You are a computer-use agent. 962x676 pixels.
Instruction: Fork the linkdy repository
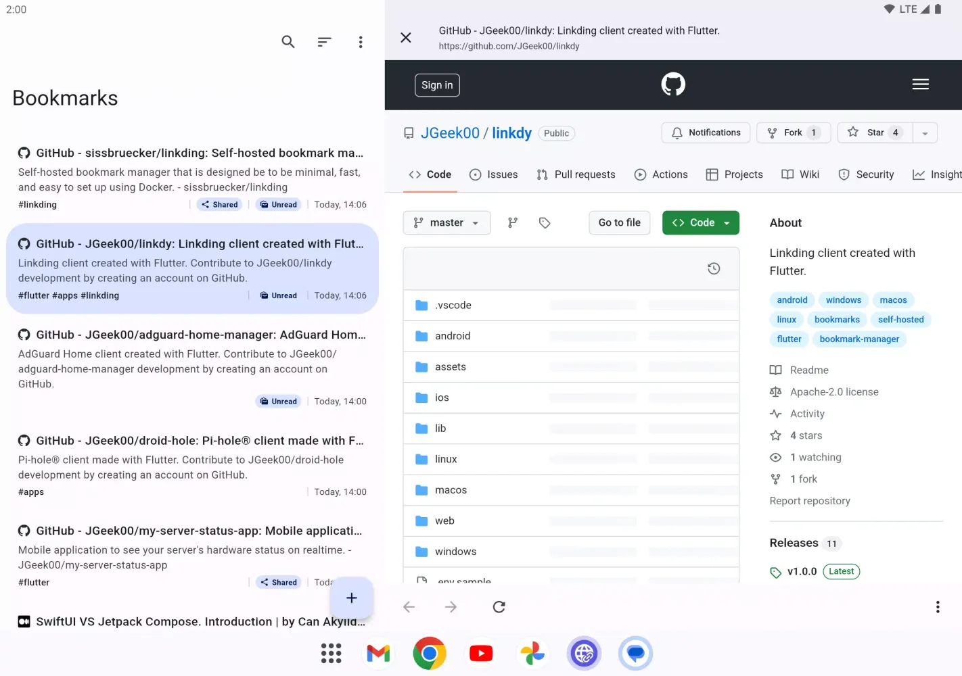794,132
